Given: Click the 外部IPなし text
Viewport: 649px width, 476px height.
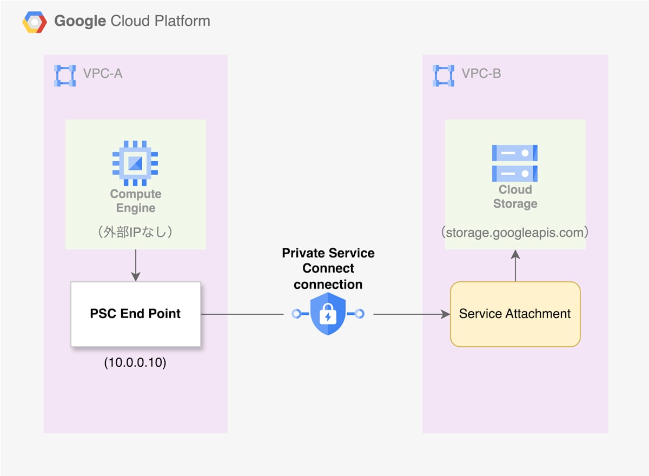Looking at the screenshot, I should [136, 232].
